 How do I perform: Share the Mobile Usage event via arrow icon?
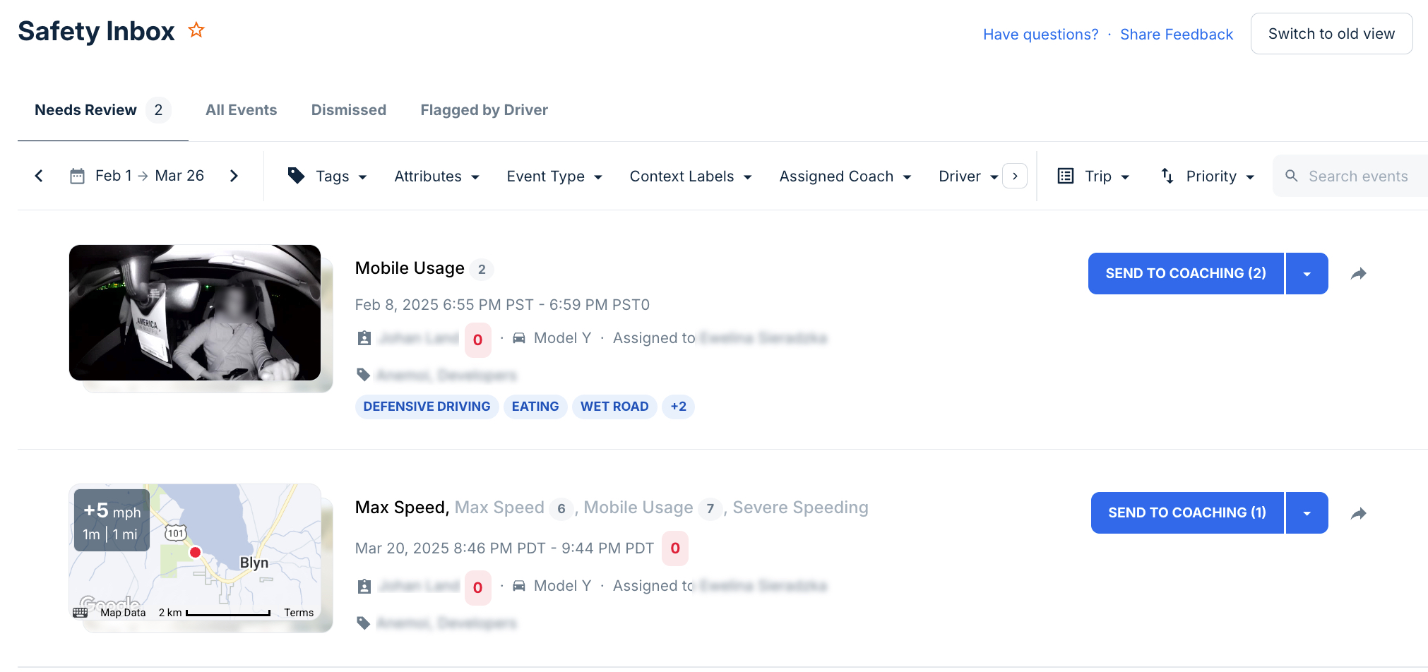coord(1358,274)
